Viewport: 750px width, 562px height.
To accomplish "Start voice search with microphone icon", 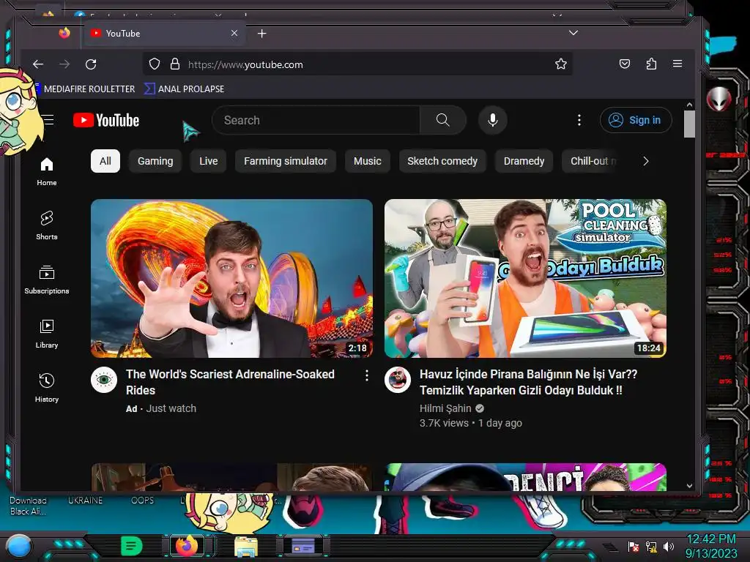I will 493,120.
